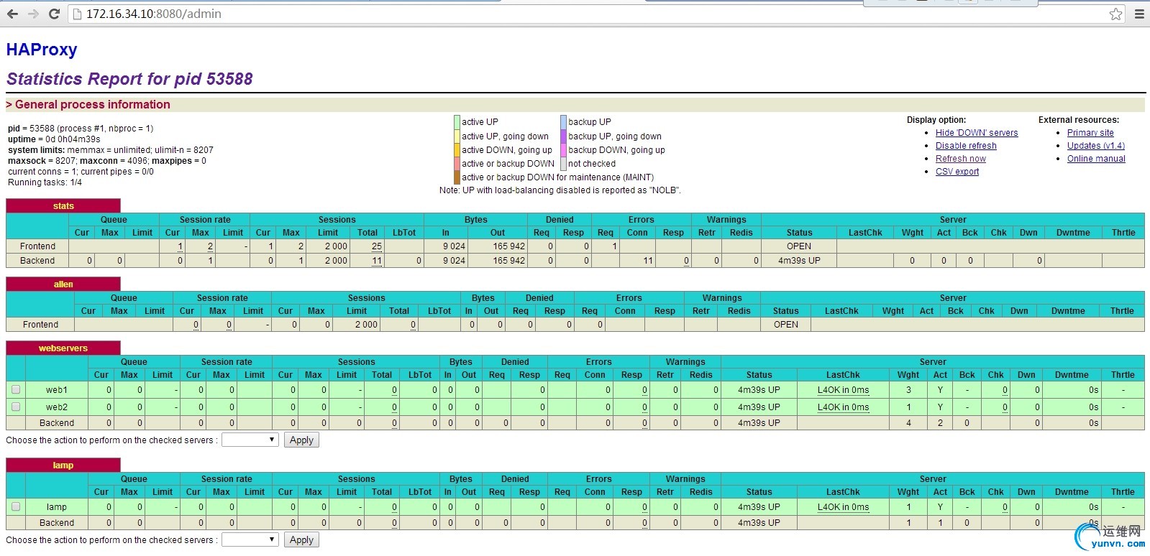Open the browser hamburger menu
This screenshot has height=556, width=1150.
[x=1139, y=14]
